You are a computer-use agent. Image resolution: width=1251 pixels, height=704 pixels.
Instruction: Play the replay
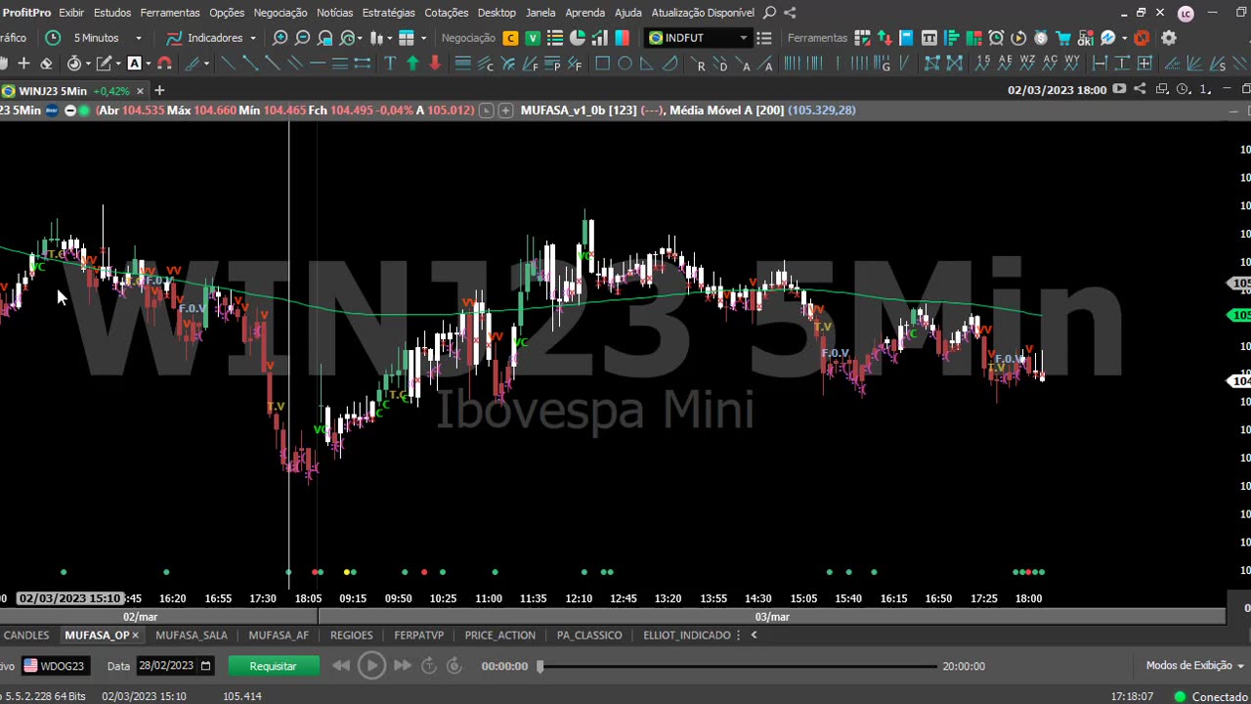point(371,666)
